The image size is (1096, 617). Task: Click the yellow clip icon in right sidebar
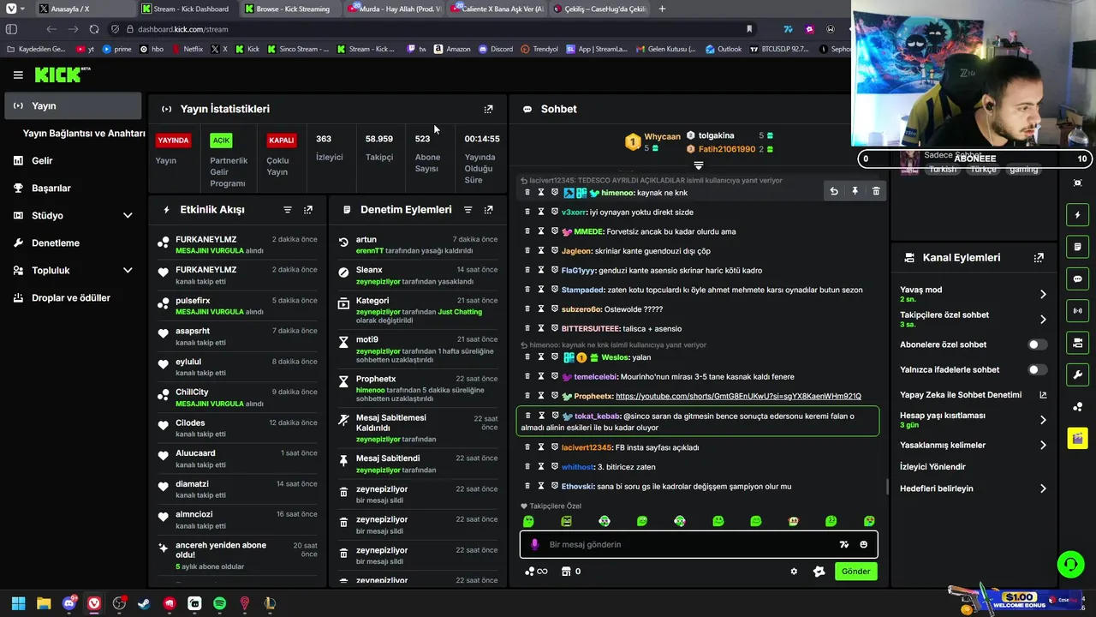[x=1077, y=439]
